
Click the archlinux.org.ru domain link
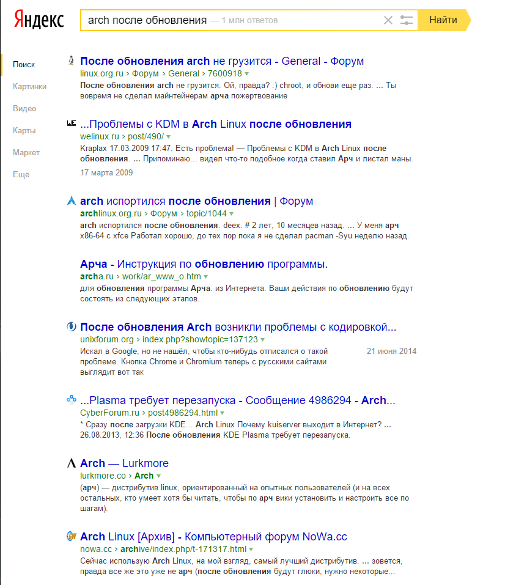[x=111, y=213]
